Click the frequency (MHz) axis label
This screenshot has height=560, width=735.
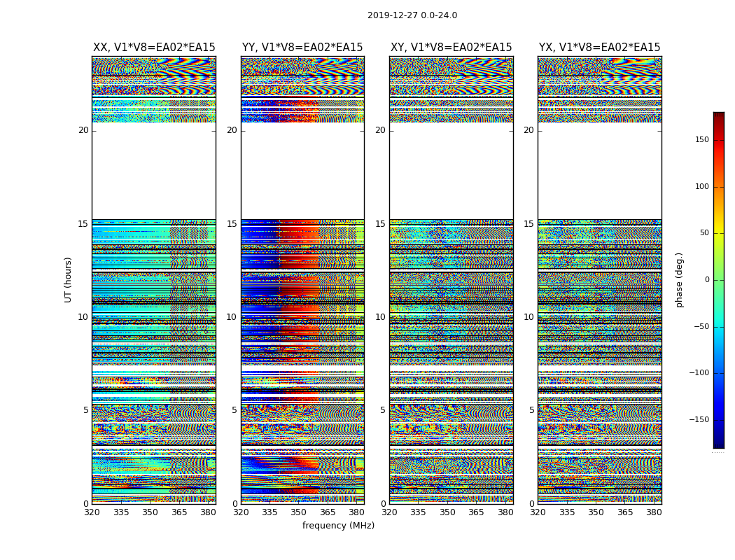click(338, 525)
